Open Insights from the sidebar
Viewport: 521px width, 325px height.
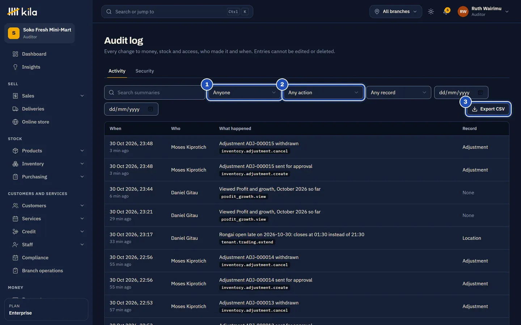(46, 67)
